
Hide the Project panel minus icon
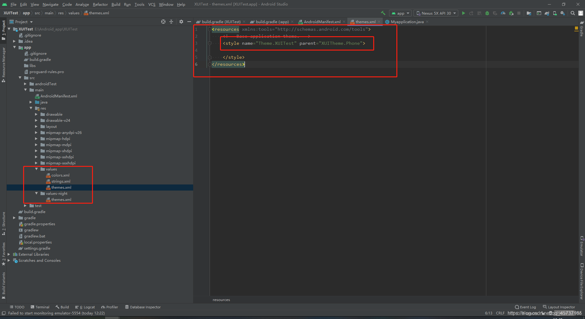189,22
